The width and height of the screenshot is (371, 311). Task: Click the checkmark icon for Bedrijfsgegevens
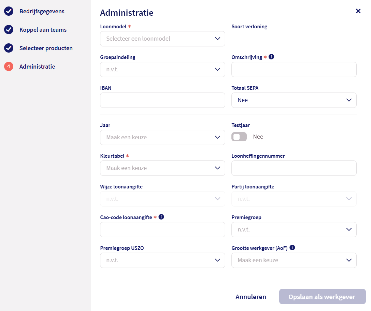click(x=9, y=11)
